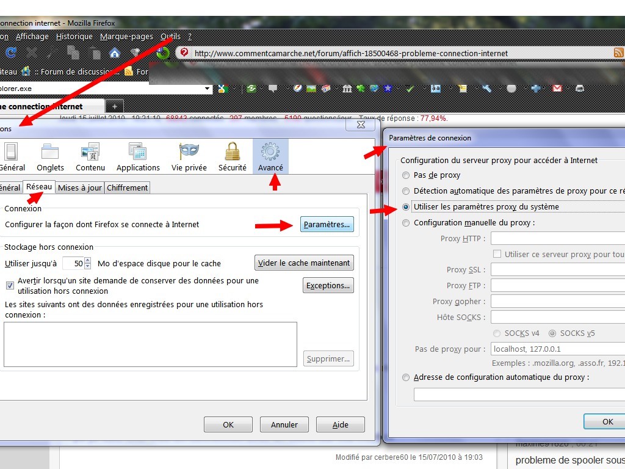Select the Pas de proxy option
The width and height of the screenshot is (625, 469).
pos(406,175)
